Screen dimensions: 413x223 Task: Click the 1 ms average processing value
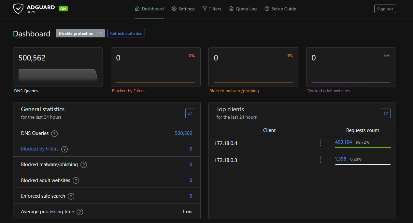pyautogui.click(x=187, y=212)
